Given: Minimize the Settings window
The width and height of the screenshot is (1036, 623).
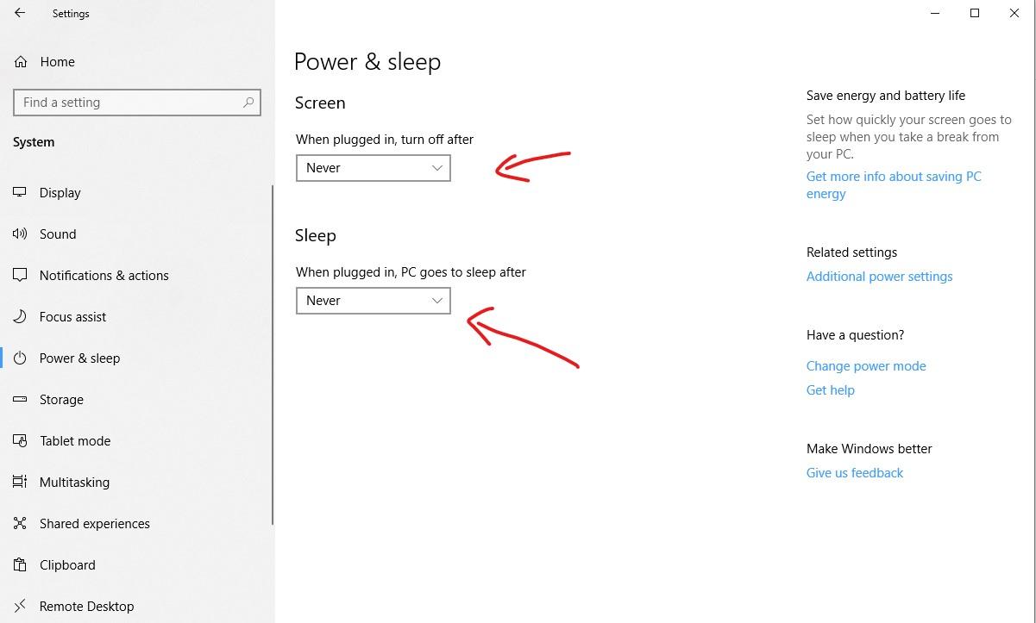Looking at the screenshot, I should point(935,13).
